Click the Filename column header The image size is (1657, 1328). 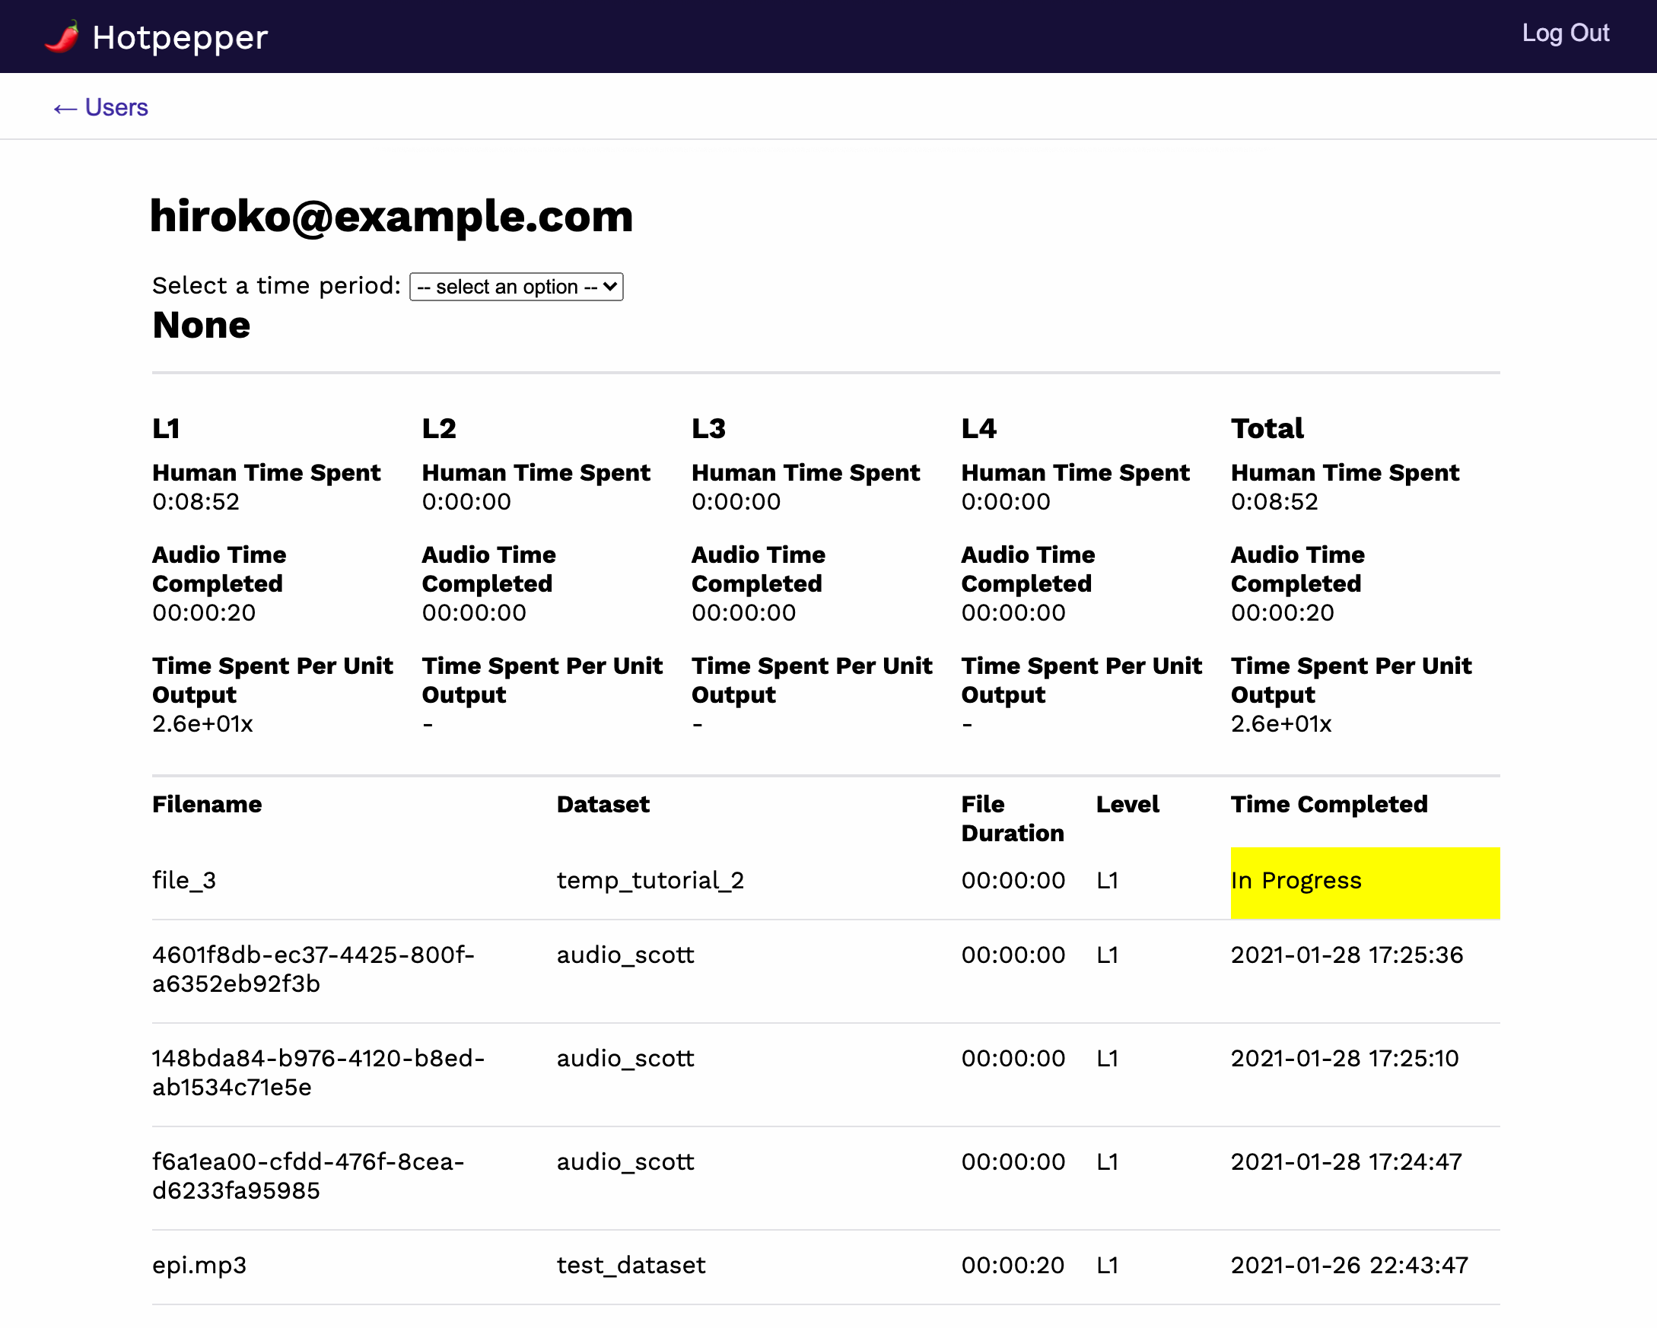[x=207, y=805]
